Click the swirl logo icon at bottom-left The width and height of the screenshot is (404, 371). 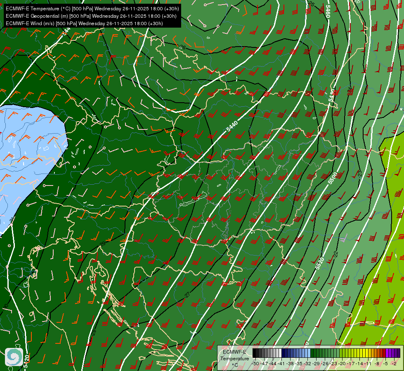(x=14, y=357)
